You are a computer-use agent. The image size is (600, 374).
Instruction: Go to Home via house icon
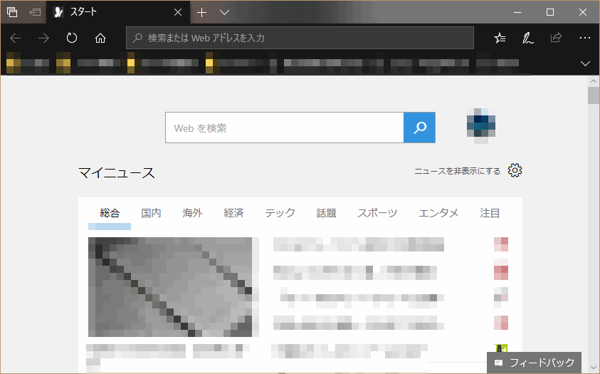tap(100, 38)
